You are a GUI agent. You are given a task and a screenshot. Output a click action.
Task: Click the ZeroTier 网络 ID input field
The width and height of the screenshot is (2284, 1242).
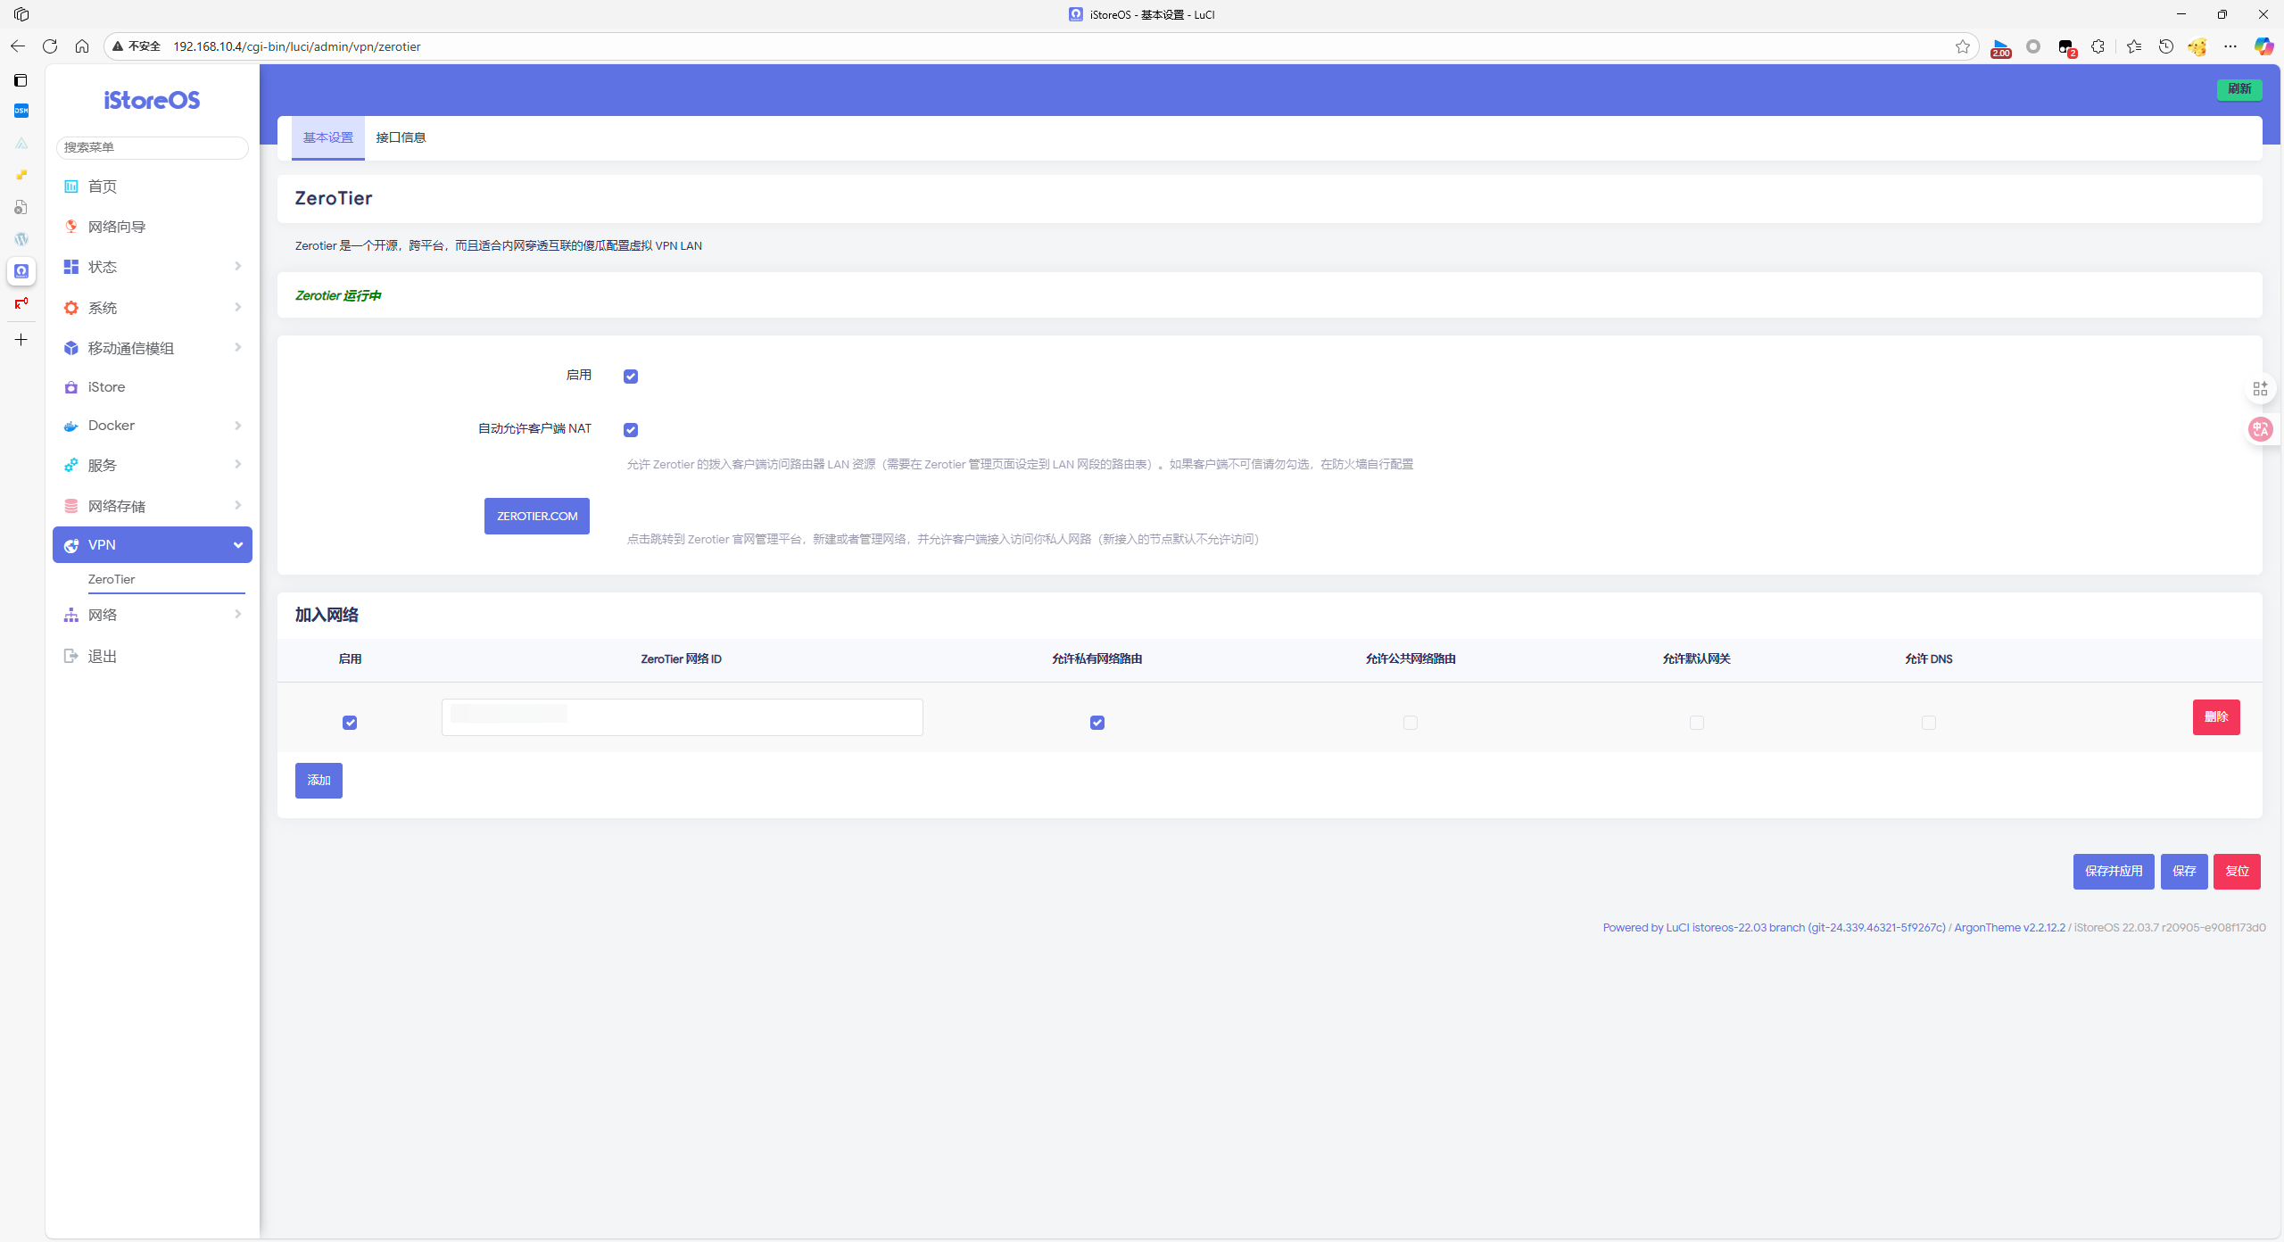click(x=683, y=717)
